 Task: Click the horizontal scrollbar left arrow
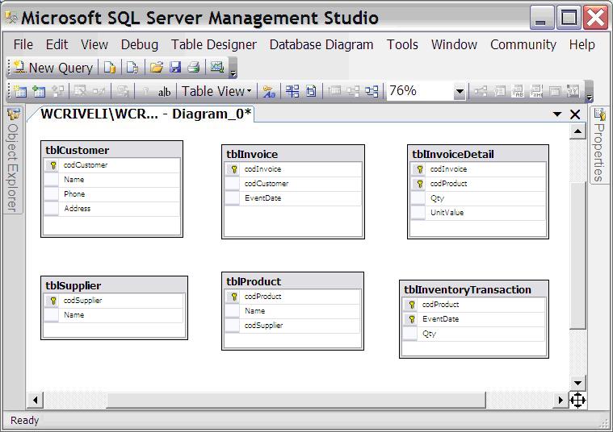click(36, 400)
